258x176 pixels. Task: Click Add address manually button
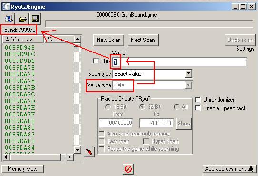click(x=229, y=169)
